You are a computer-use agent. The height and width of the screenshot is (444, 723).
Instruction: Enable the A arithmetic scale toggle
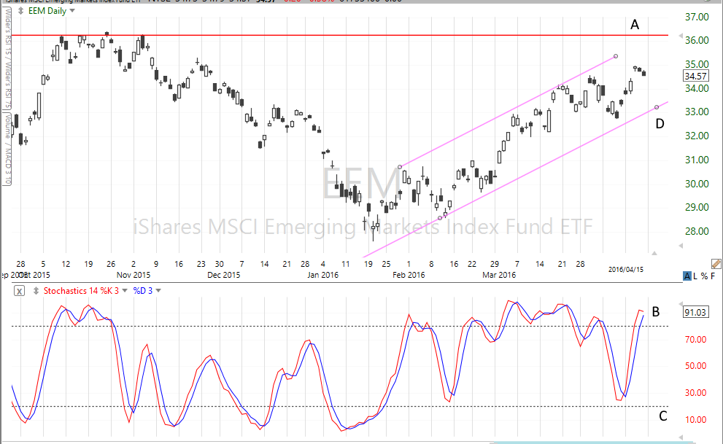687,276
